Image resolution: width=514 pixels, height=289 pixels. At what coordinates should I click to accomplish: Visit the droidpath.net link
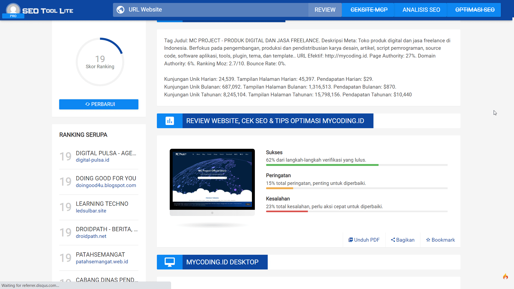pos(91,236)
